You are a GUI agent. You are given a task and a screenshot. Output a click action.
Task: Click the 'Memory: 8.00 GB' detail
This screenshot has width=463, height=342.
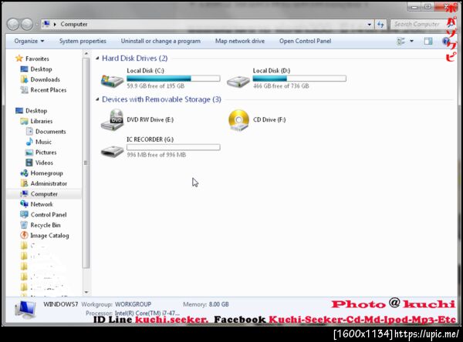pos(206,304)
